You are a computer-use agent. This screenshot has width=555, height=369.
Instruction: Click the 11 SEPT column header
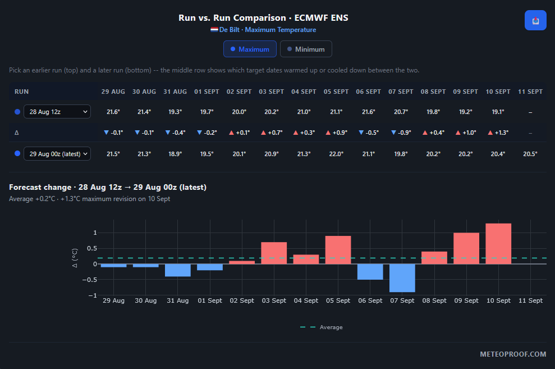(530, 92)
